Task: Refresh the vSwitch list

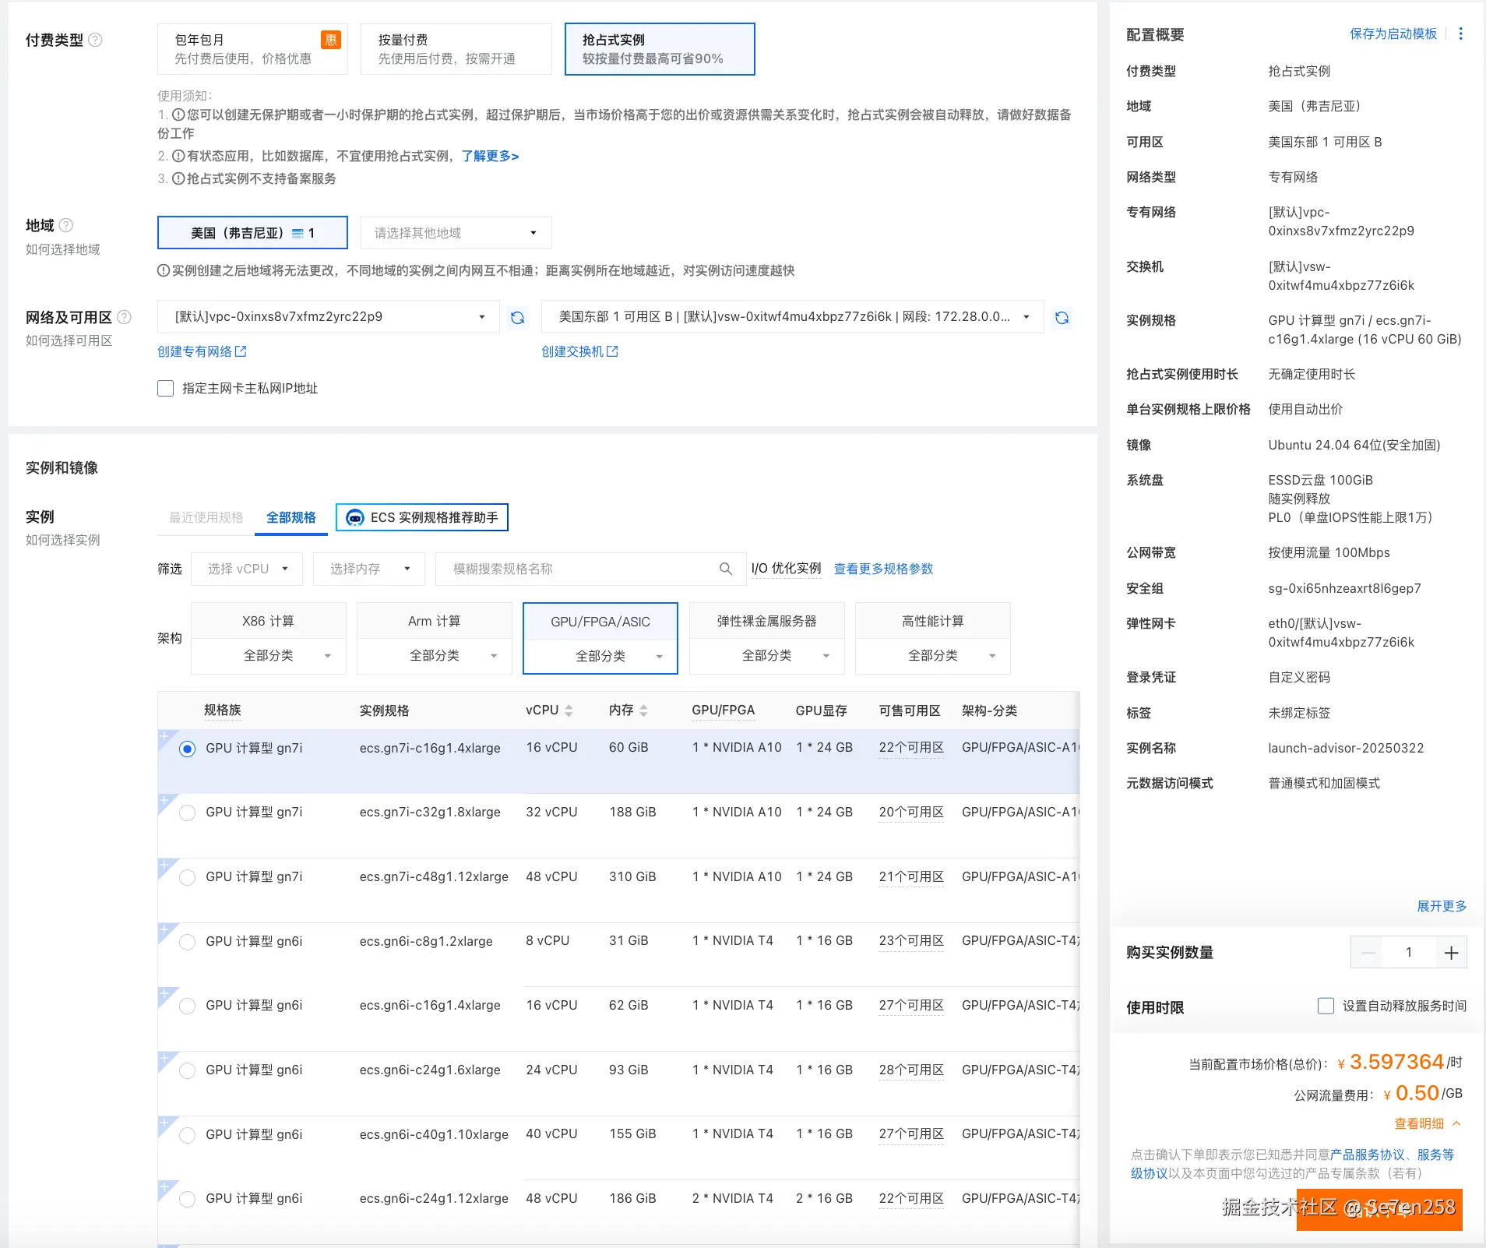Action: pyautogui.click(x=1062, y=317)
